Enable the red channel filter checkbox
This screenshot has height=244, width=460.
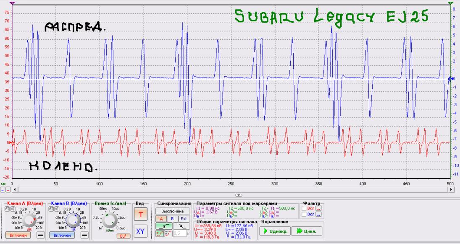pyautogui.click(x=304, y=208)
